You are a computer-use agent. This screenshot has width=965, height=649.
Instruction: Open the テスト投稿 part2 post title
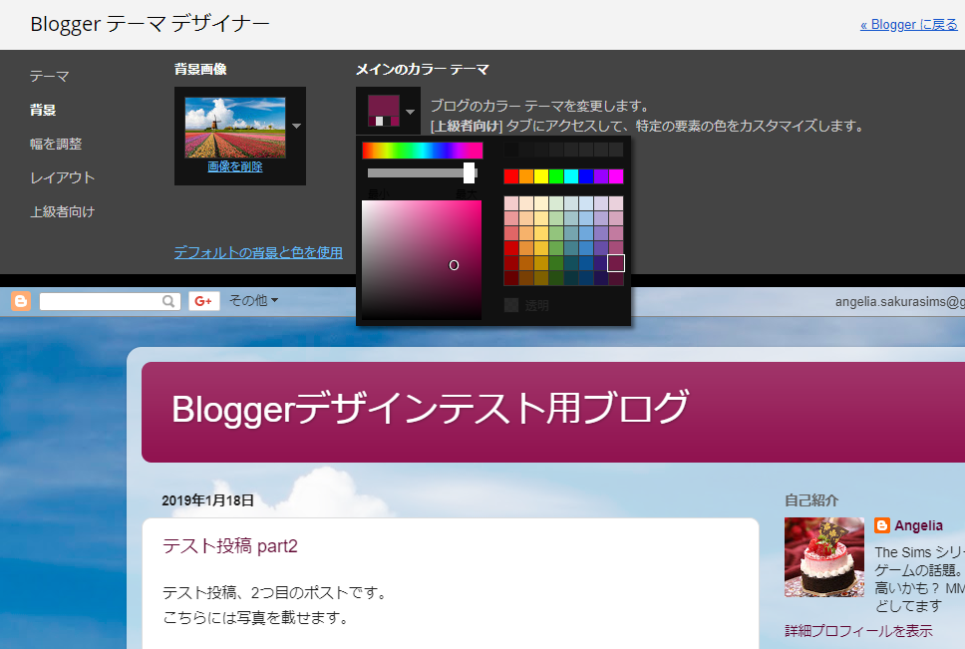point(230,545)
